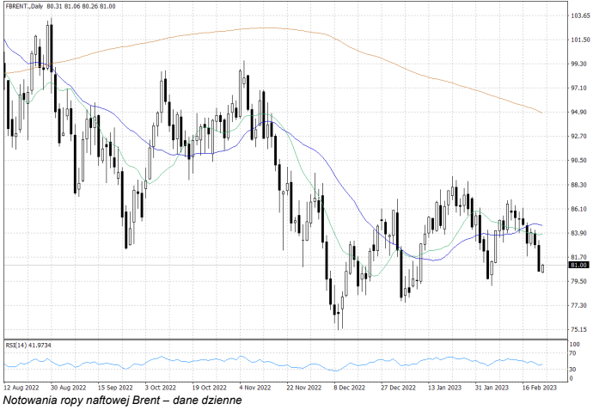The height and width of the screenshot is (410, 593).
Task: Click the Notowania ropy naftowej Brent caption
Action: (123, 401)
